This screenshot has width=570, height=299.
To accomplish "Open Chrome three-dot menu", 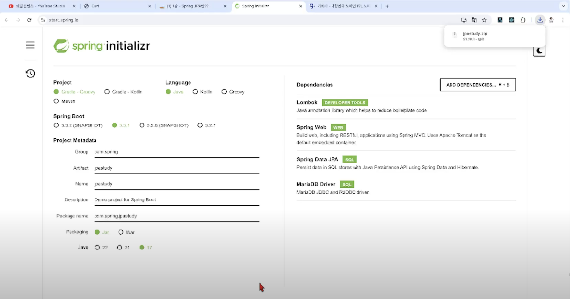I will click(x=563, y=20).
